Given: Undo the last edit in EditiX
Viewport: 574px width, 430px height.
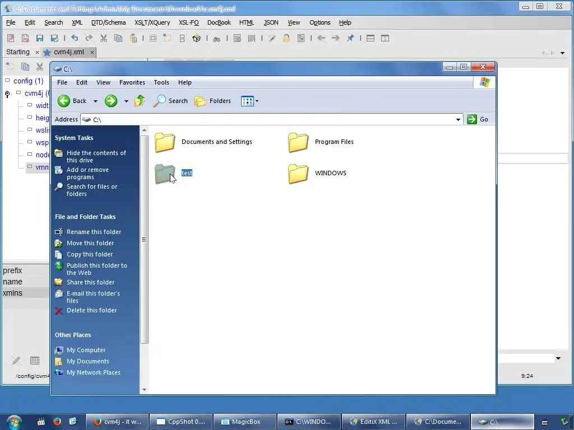Looking at the screenshot, I should 75,38.
